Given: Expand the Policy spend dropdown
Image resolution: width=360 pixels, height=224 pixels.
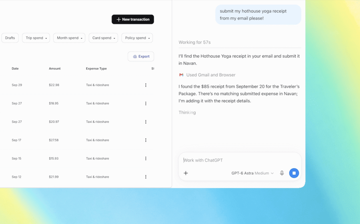Looking at the screenshot, I should (x=137, y=38).
